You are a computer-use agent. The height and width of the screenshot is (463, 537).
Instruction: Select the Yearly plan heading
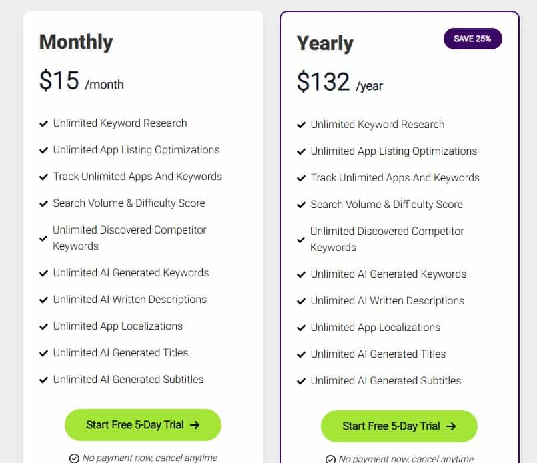(325, 43)
